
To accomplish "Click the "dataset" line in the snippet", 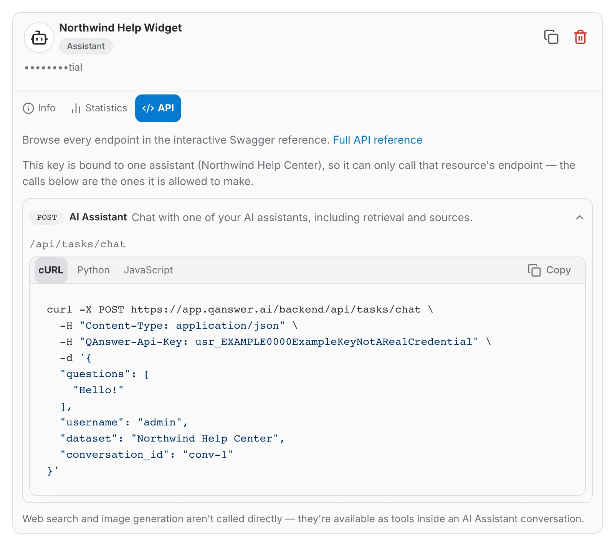I will tap(172, 438).
